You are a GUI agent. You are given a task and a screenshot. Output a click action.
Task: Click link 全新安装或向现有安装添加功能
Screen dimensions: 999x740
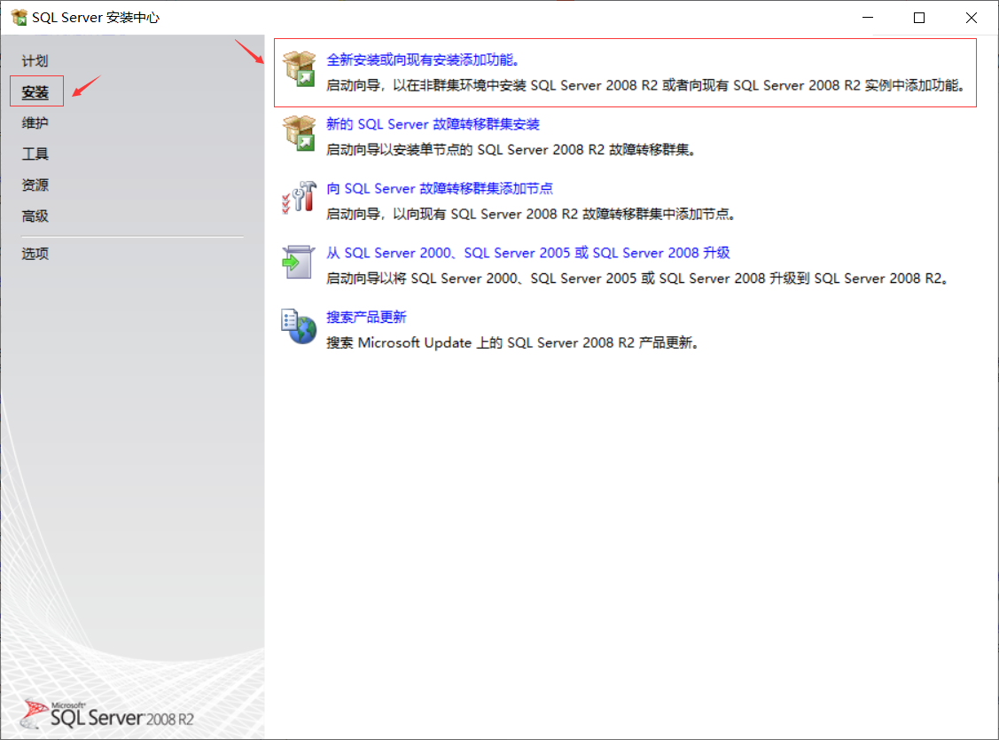coord(423,60)
